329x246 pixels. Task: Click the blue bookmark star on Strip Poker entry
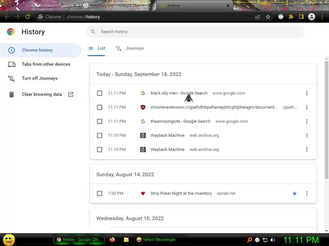(x=295, y=193)
